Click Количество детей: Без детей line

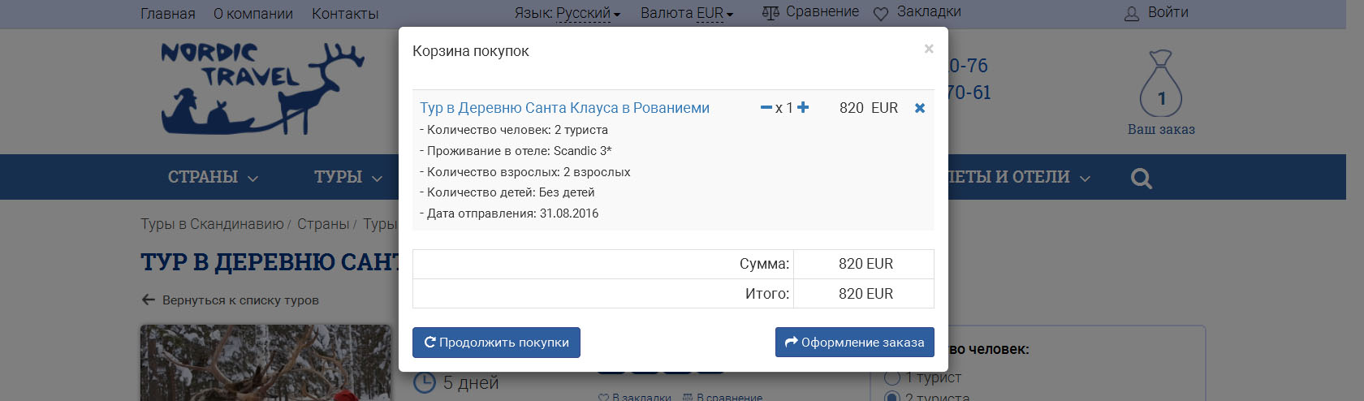(x=507, y=192)
